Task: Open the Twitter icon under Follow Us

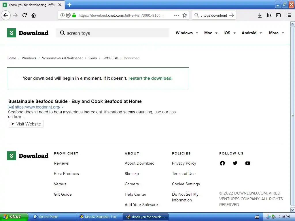Action: 235,163
